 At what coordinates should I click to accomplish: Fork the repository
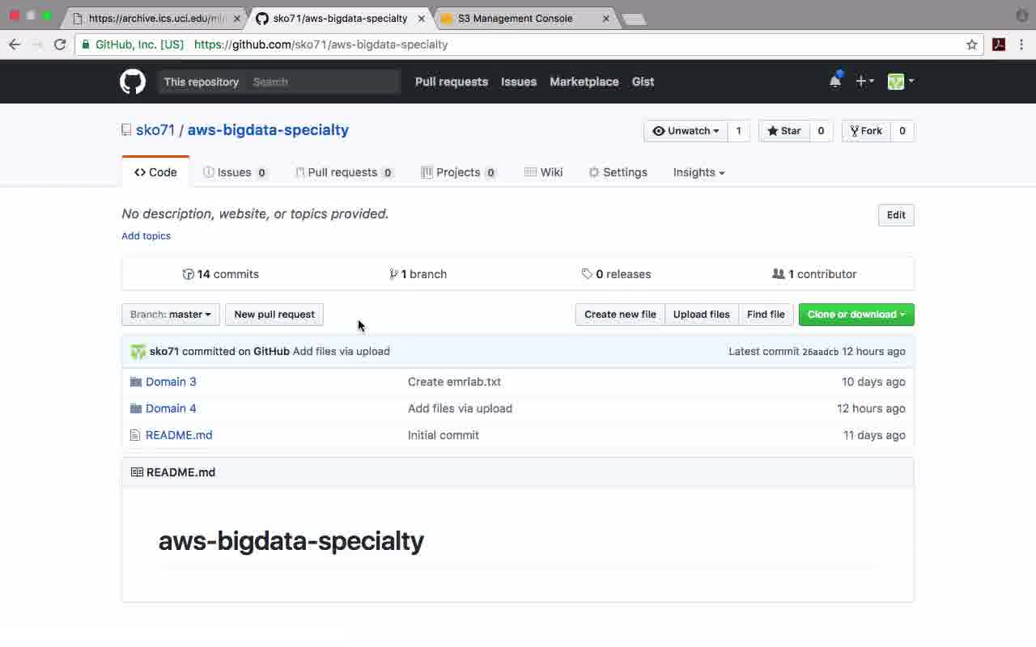pos(866,131)
